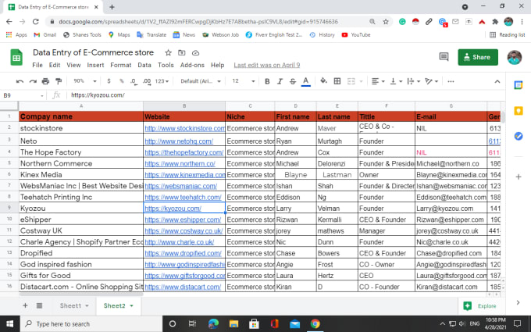Hide the side panel with chevron

tap(518, 302)
